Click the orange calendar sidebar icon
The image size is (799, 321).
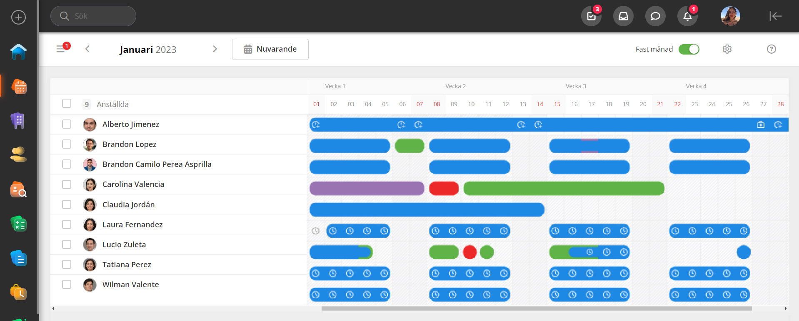tap(19, 87)
